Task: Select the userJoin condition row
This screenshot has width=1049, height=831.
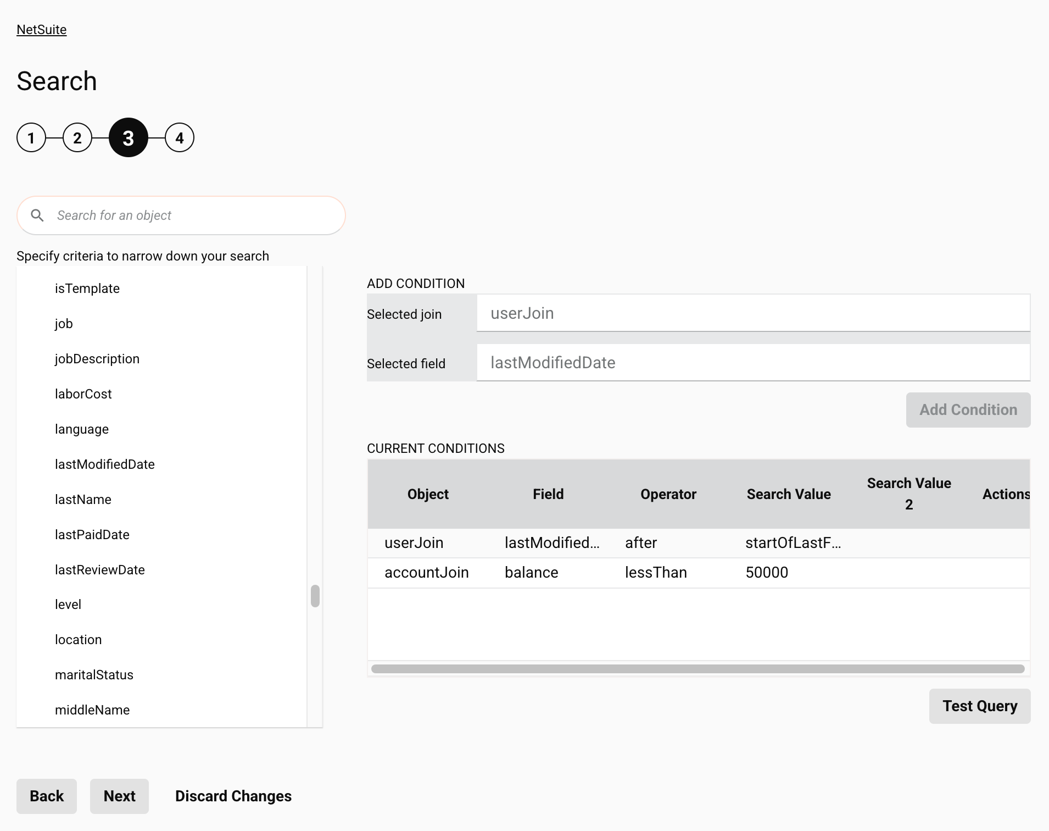Action: pos(698,543)
